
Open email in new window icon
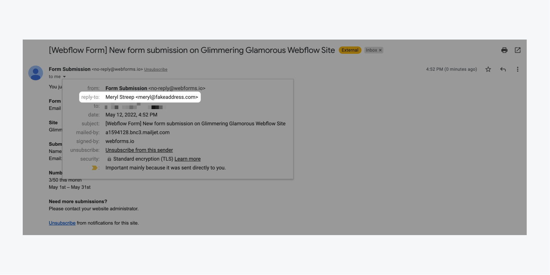(x=517, y=50)
